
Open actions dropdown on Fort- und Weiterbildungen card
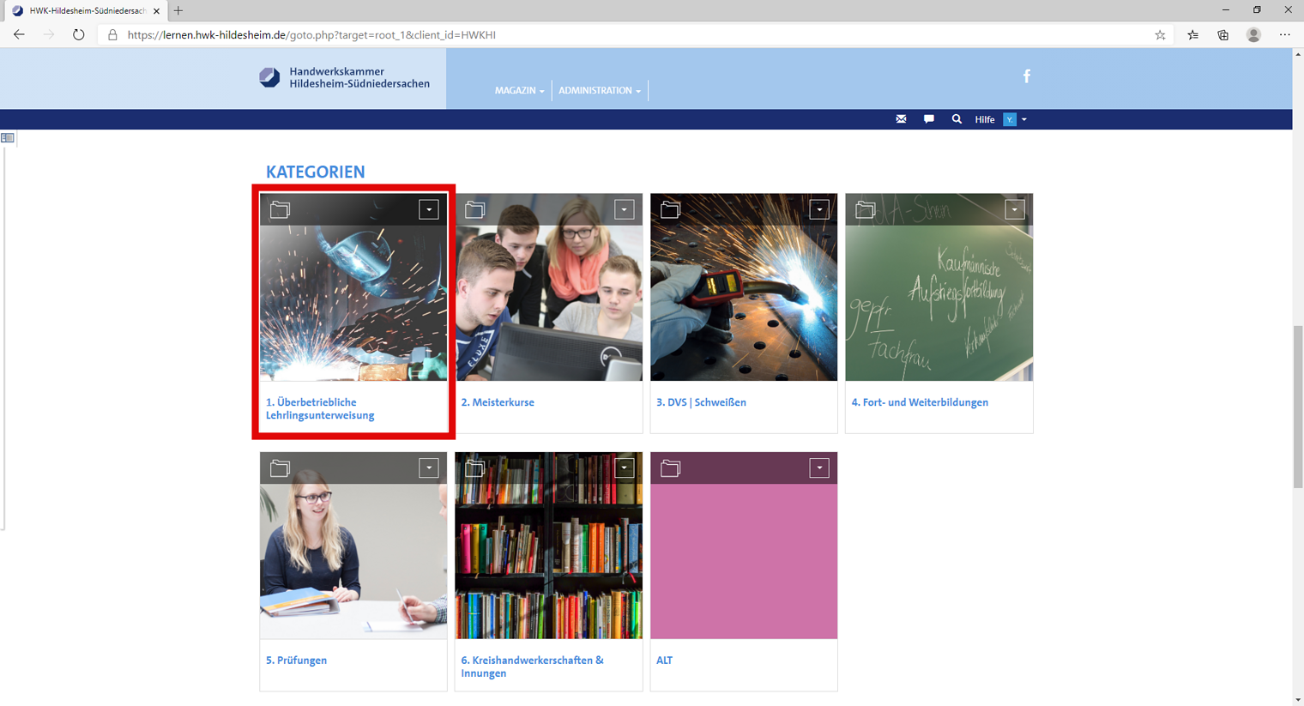pyautogui.click(x=1015, y=209)
